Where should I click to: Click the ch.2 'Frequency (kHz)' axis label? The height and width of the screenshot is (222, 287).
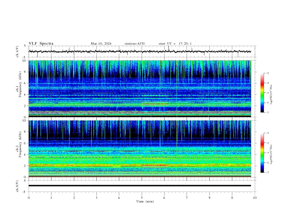[x=20, y=144]
